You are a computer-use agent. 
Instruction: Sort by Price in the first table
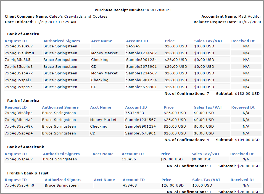point(170,41)
